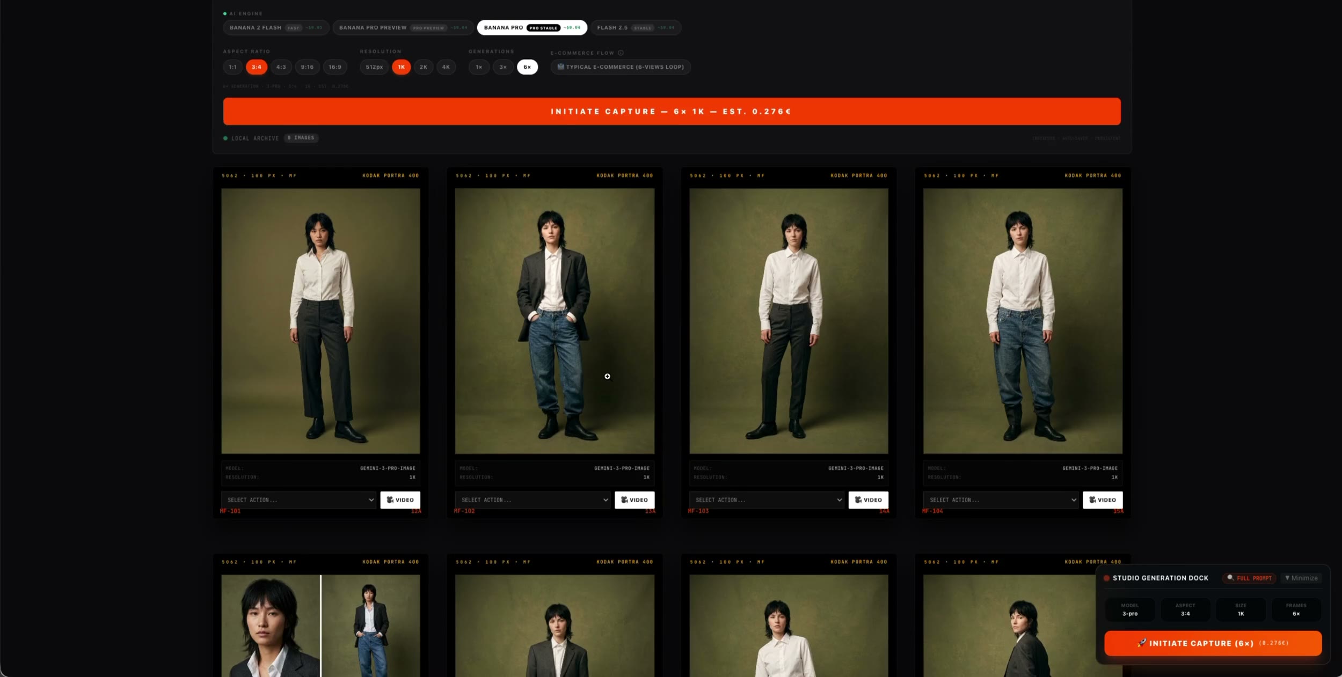Set generations to 3x
1342x677 pixels.
[503, 67]
